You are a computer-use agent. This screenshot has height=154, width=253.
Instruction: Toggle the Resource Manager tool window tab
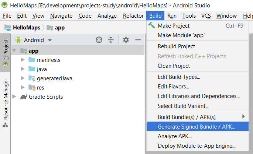[5, 103]
